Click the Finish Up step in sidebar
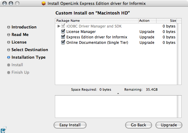Image resolution: width=188 pixels, height=133 pixels. (x=20, y=73)
